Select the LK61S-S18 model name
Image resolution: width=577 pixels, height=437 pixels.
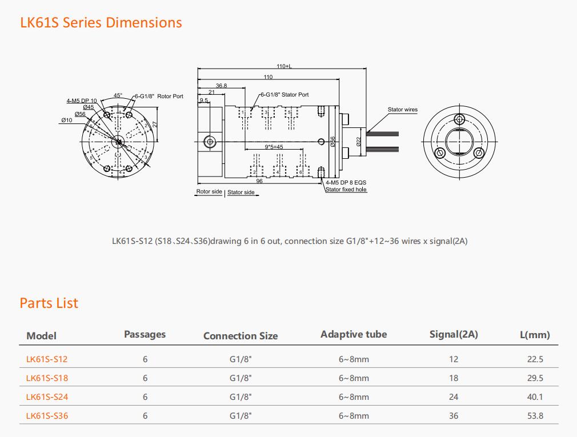point(47,378)
